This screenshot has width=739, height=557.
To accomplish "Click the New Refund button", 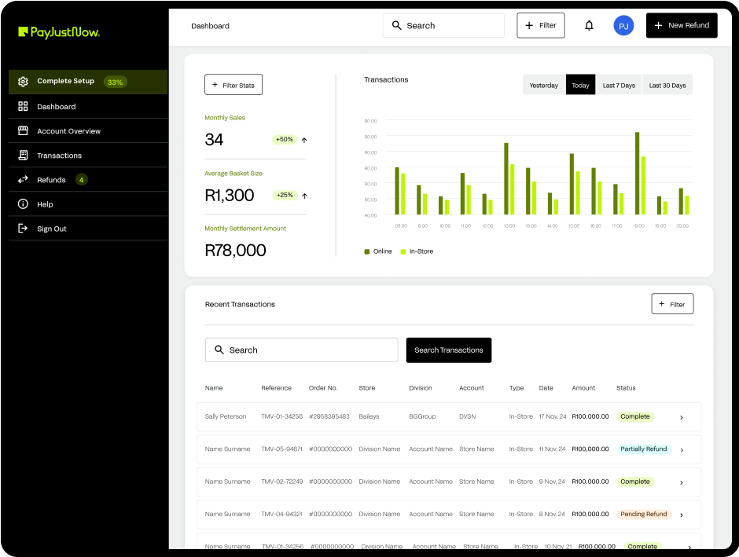I will (682, 25).
